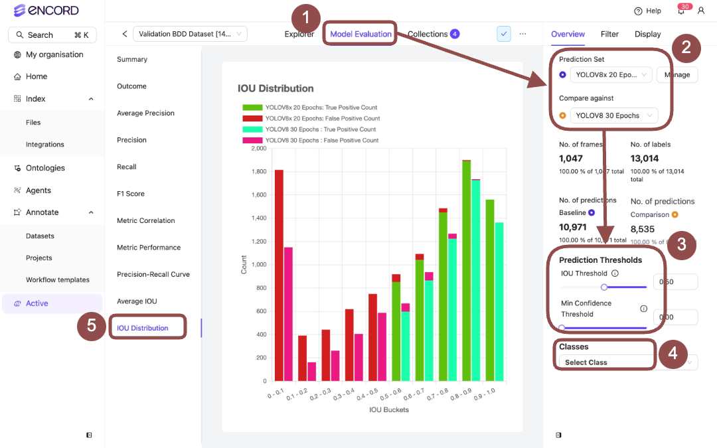Image resolution: width=717 pixels, height=448 pixels.
Task: Switch to Model Evaluation tab
Action: click(360, 35)
